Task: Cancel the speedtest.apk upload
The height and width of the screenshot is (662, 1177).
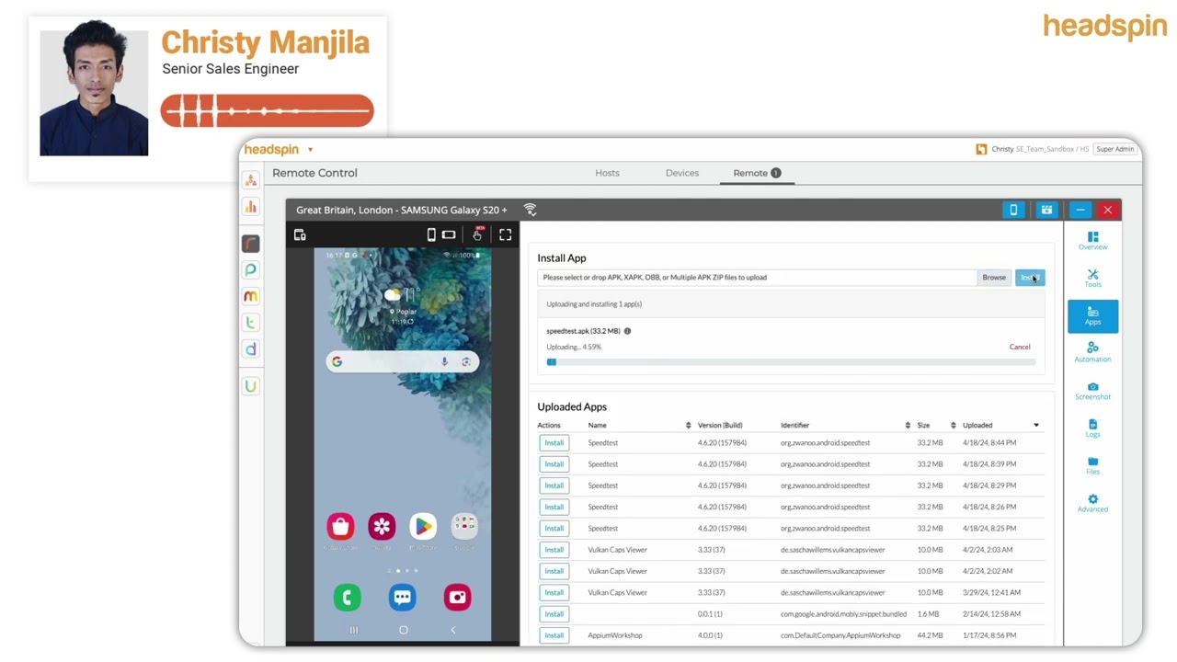Action: click(x=1020, y=347)
